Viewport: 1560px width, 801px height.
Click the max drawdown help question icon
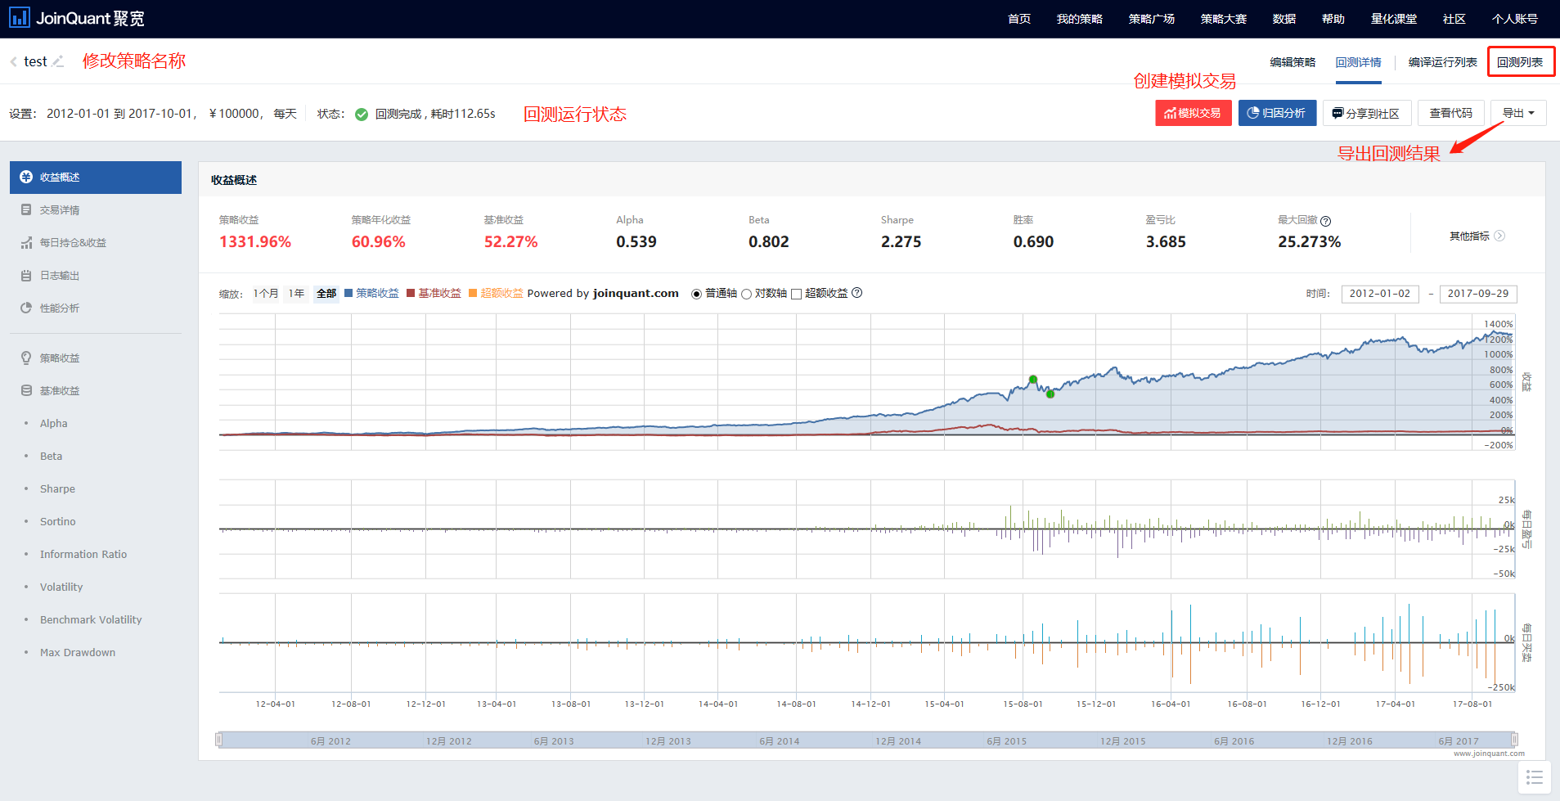coord(1325,221)
